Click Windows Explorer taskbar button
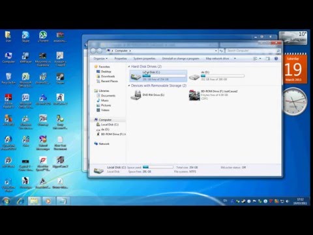313x235 pixels. pos(34,201)
